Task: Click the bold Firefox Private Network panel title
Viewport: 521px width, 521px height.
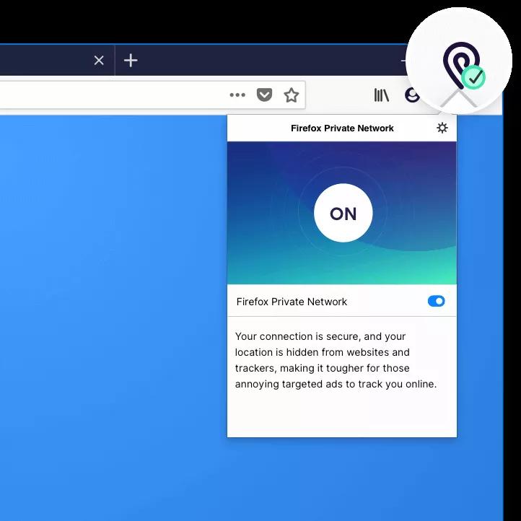Action: click(342, 128)
